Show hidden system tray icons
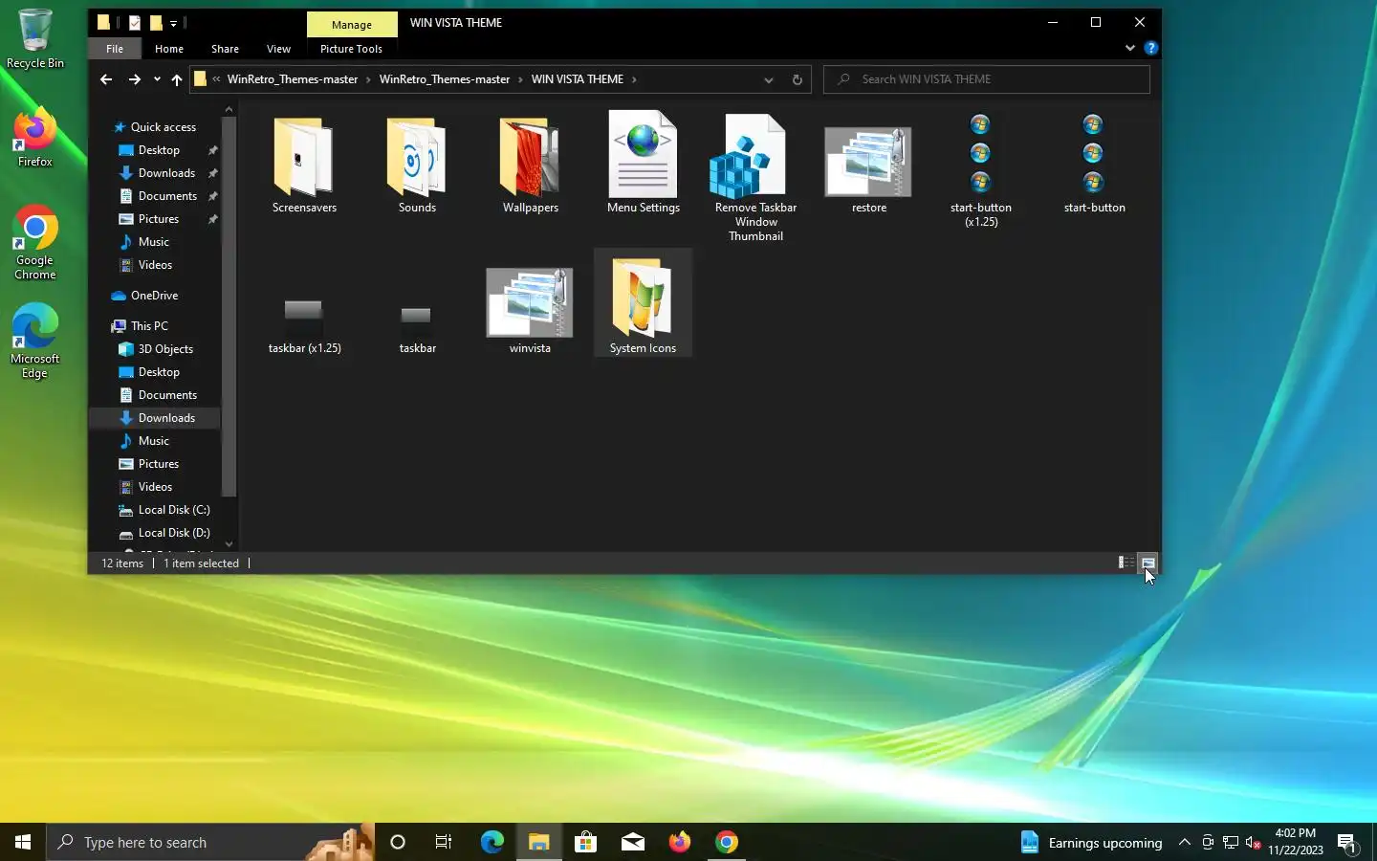The image size is (1377, 861). [x=1184, y=842]
